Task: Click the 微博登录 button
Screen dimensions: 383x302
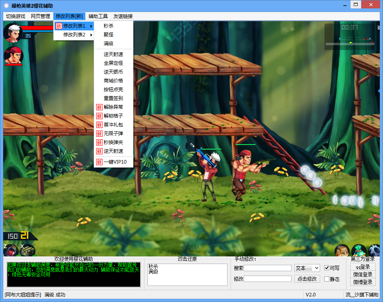Action: tap(363, 282)
